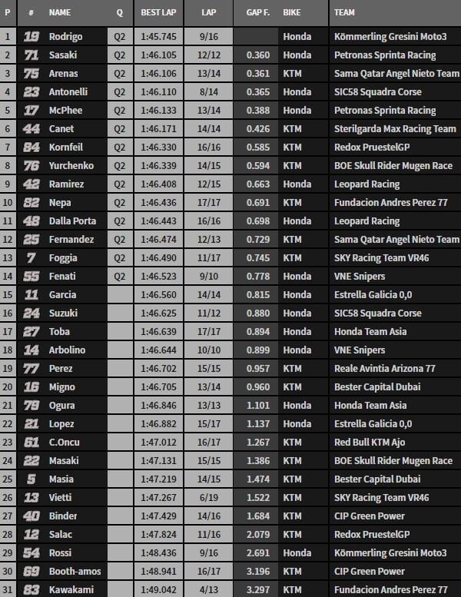Click Masia's number 5 badge

[x=31, y=479]
